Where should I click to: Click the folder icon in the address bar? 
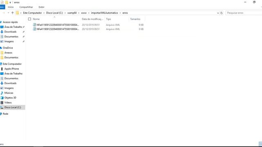click(18, 13)
